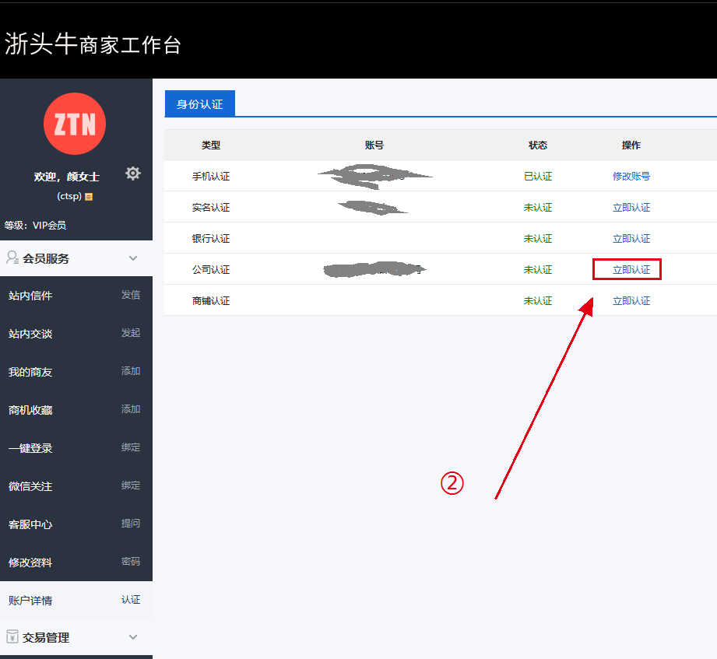The width and height of the screenshot is (717, 659).
Task: Click 立即认证 for 银行认证 row
Action: (631, 239)
